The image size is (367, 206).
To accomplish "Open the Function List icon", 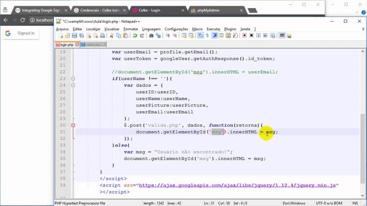I will [236, 35].
